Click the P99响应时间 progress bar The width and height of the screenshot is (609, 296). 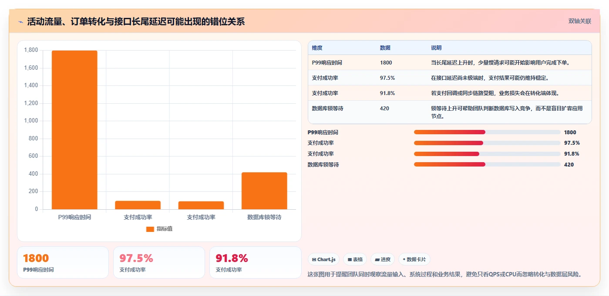(487, 132)
